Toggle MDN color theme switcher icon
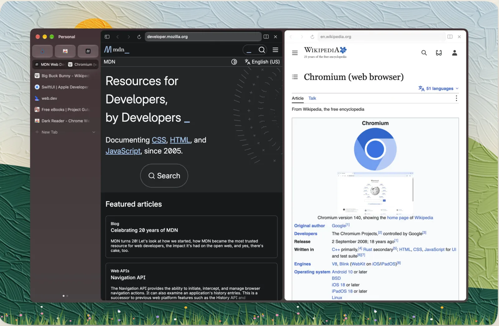This screenshot has height=326, width=499. pyautogui.click(x=234, y=62)
